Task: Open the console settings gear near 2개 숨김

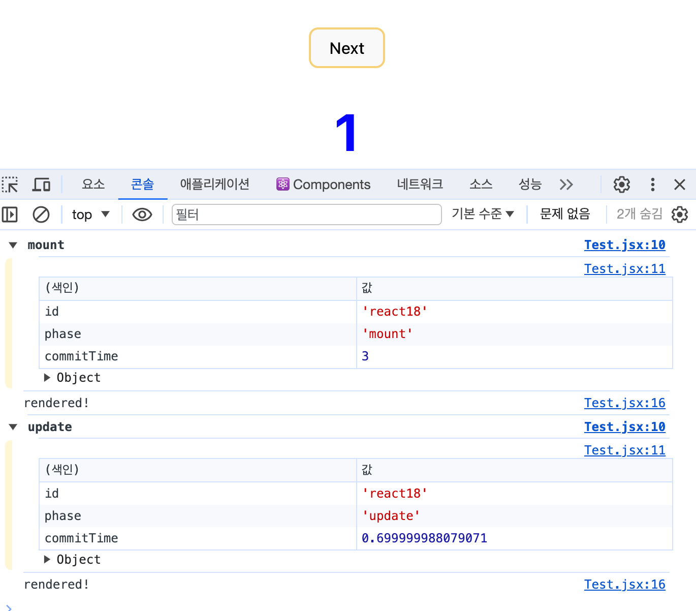Action: click(679, 214)
